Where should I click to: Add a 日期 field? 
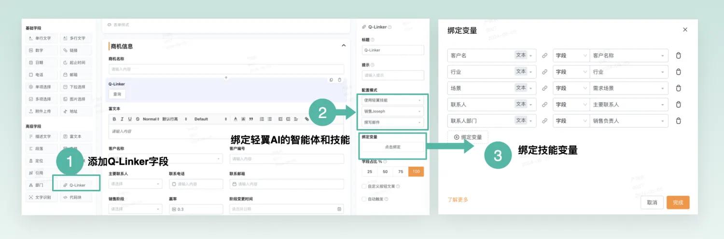point(41,63)
